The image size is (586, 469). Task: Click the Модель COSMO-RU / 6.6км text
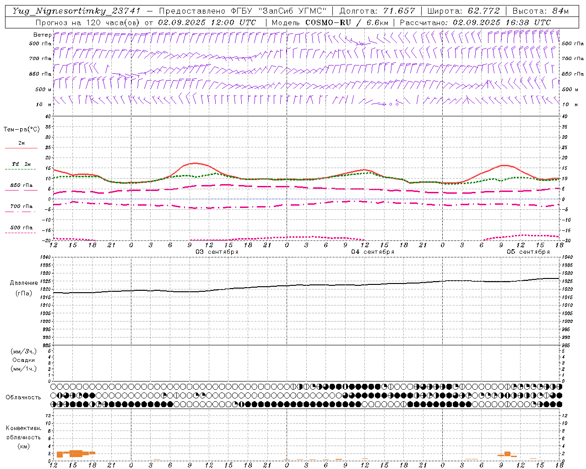tap(330, 22)
